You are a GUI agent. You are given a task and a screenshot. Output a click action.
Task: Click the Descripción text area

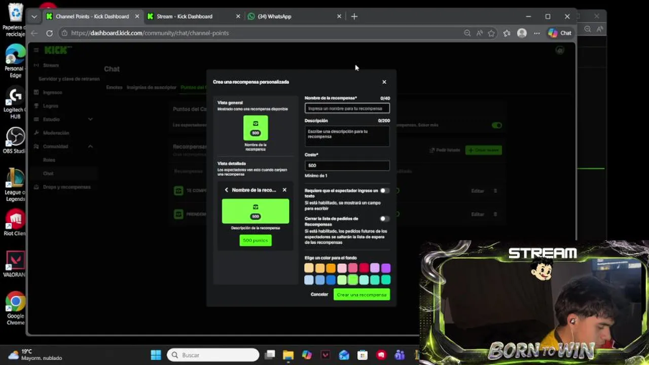(x=347, y=136)
